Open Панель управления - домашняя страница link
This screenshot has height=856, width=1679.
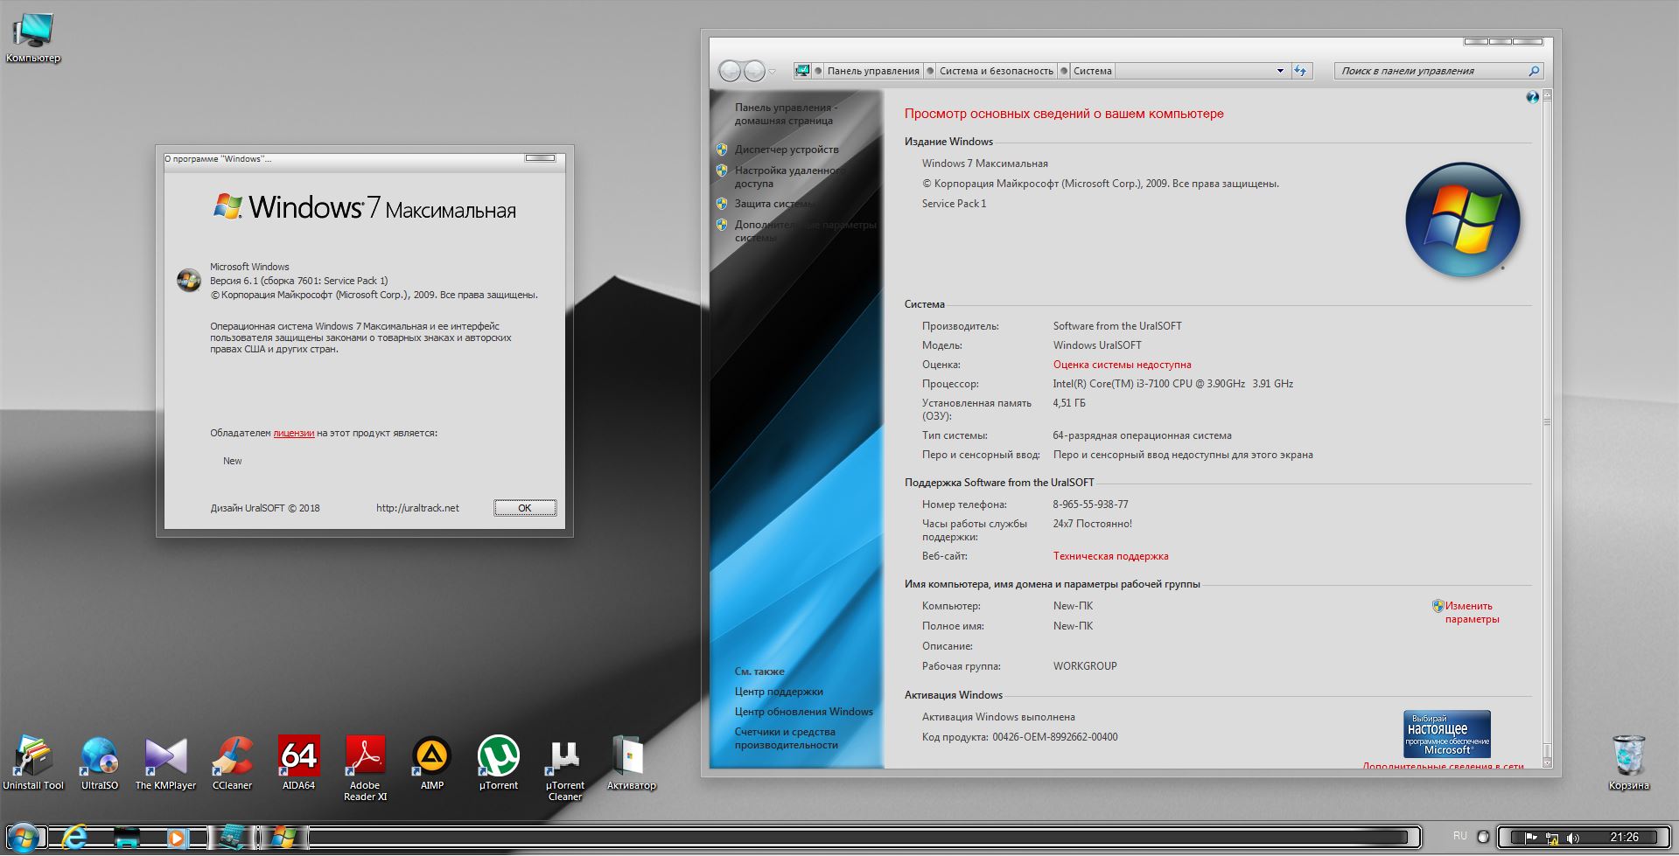click(786, 115)
